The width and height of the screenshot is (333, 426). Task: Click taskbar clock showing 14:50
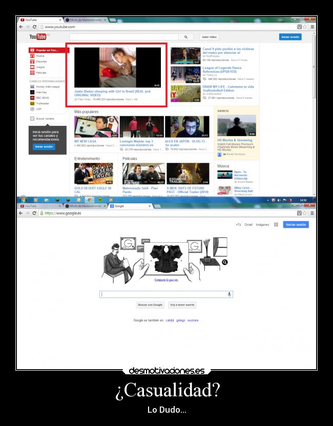pos(303,200)
